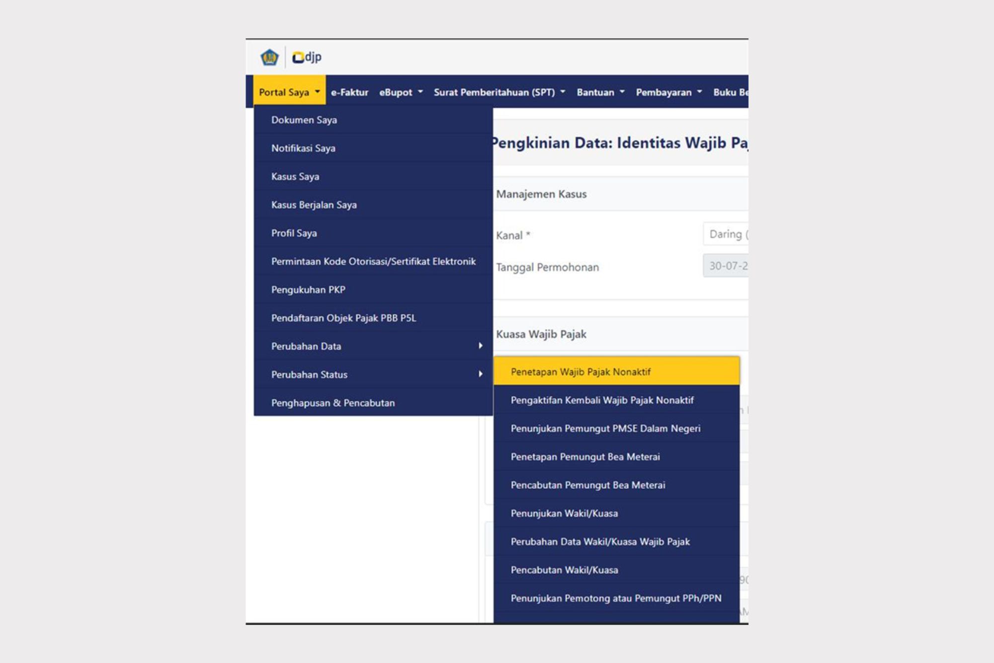This screenshot has height=663, width=994.
Task: Open the e-Faktur menu
Action: (349, 92)
